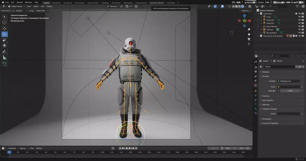The height and width of the screenshot is (161, 306).
Task: Uncheck the Technical collection checkbox
Action: [296, 14]
